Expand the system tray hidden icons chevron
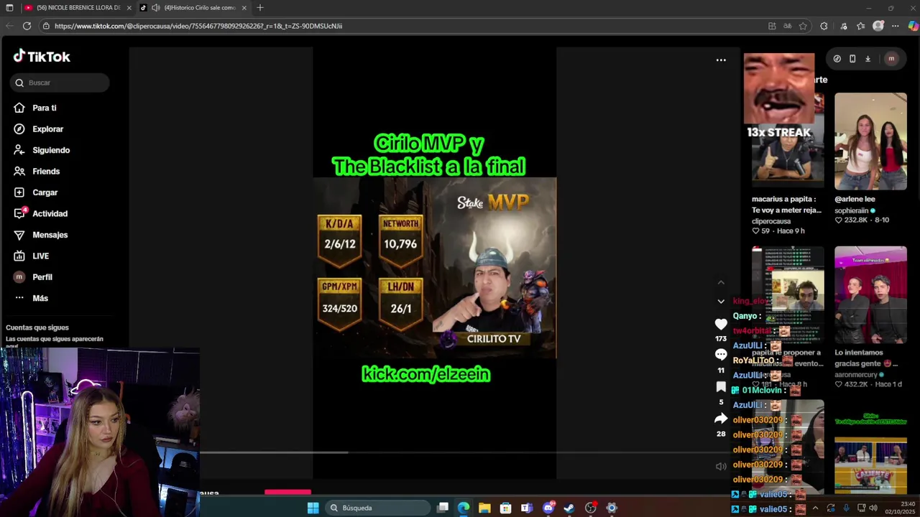 pos(815,508)
